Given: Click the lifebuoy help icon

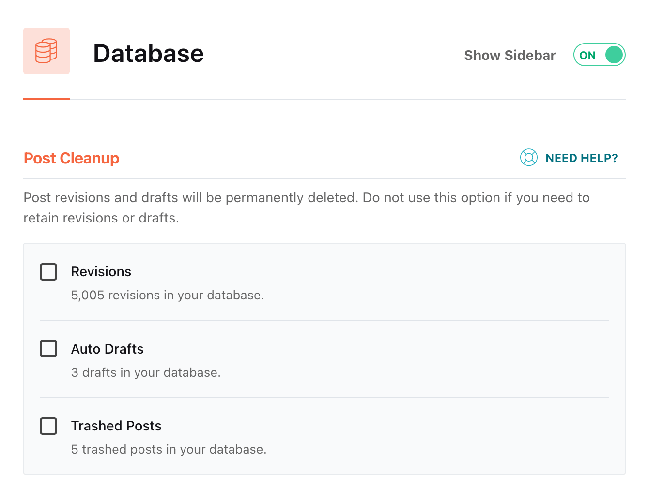Looking at the screenshot, I should click(528, 158).
